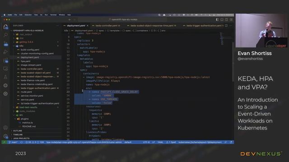Open service-monitor.yaml in the explorer
Screen dimensions: 289x162
click(x=32, y=96)
